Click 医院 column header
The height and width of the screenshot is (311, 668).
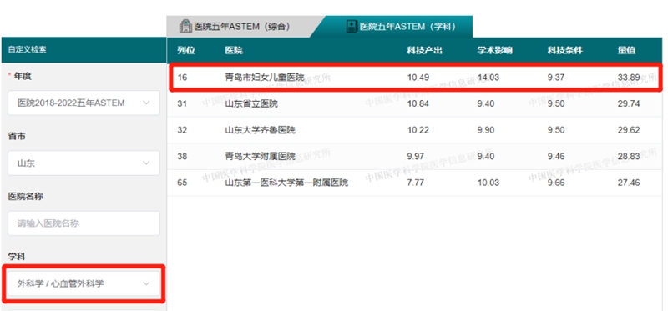point(234,51)
